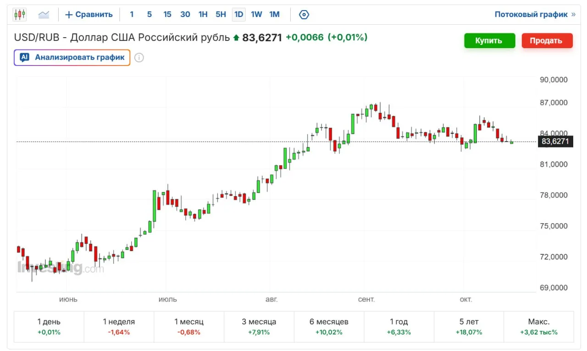This screenshot has height=351, width=587.
Task: Open chart settings hexagon icon
Action: (304, 15)
